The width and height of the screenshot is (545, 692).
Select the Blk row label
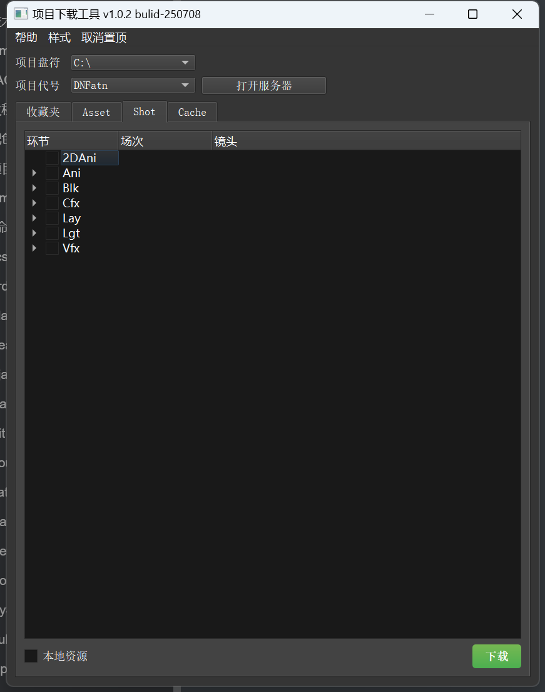coord(71,188)
